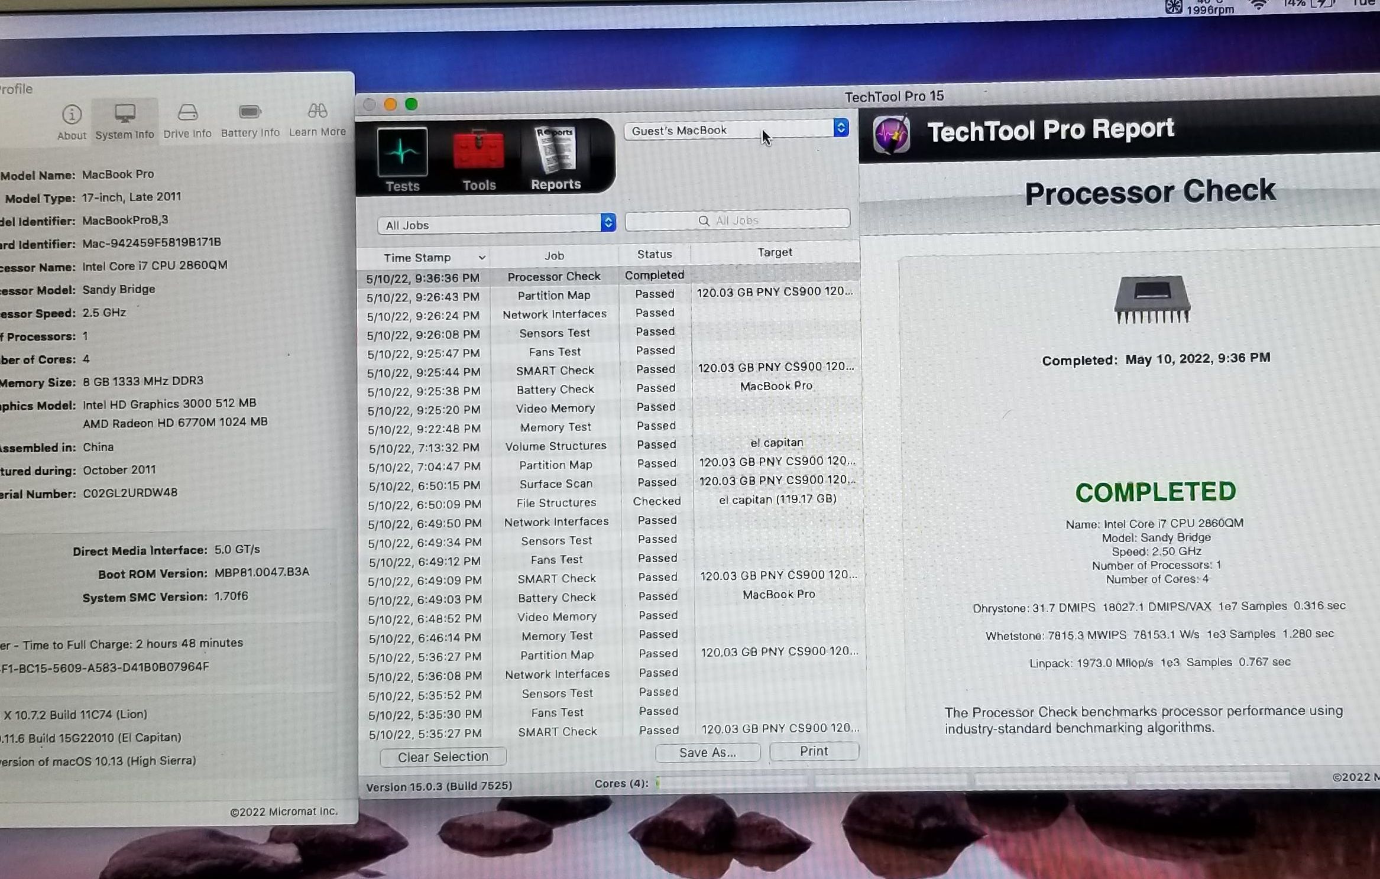Select the Partition Map job at 9:26:43 PM

coord(608,294)
